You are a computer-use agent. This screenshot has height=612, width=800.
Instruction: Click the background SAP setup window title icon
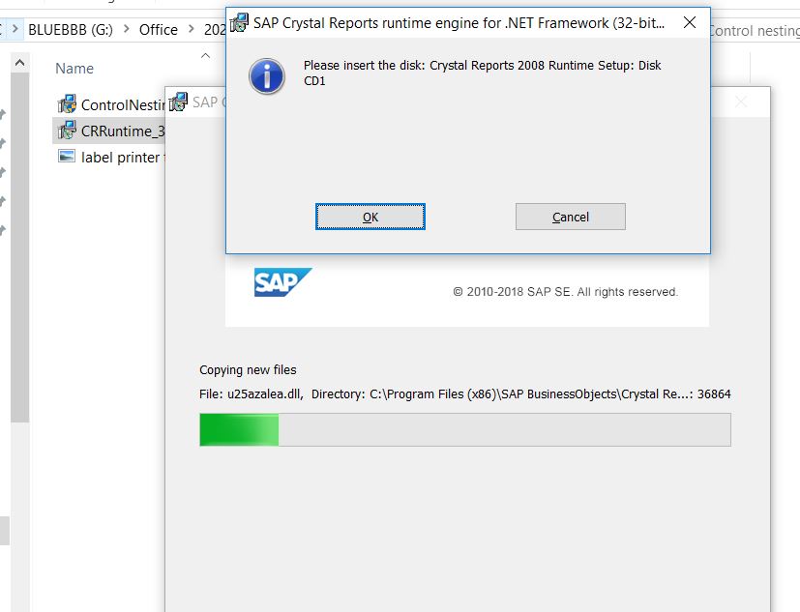(x=178, y=102)
